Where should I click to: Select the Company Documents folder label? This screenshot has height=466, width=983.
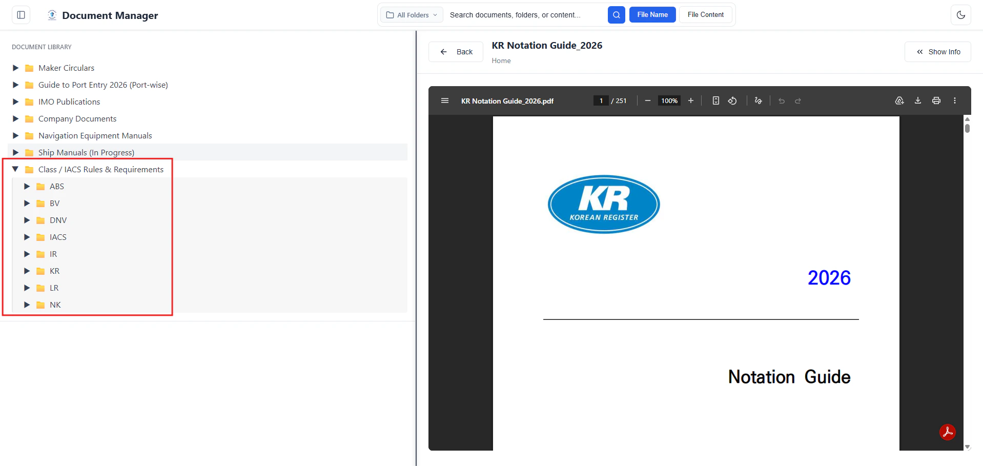77,119
